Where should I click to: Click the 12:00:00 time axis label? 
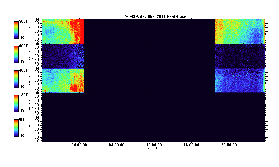click(154, 145)
